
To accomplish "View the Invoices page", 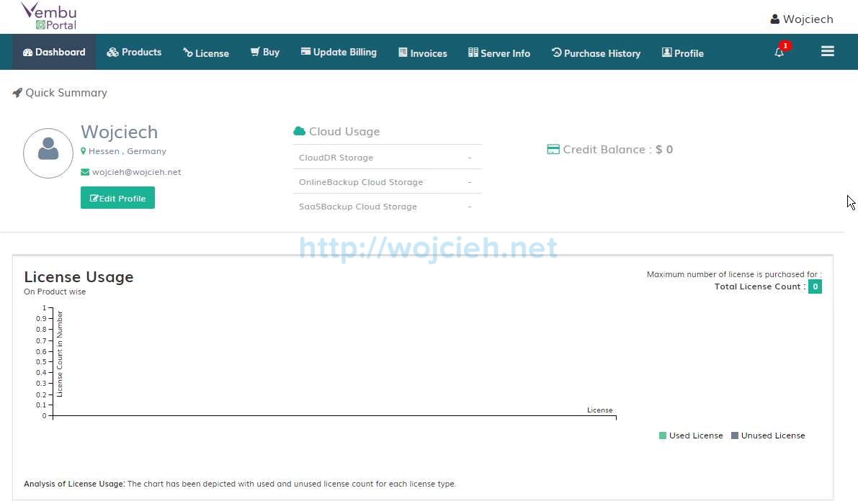I will pos(422,53).
